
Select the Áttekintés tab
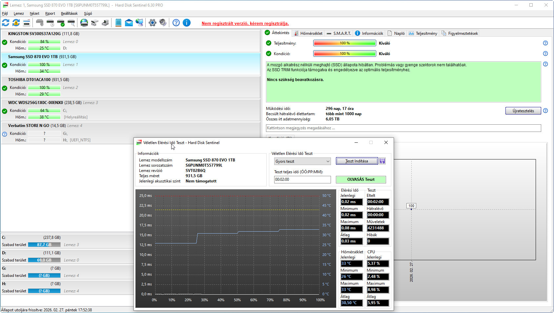[x=277, y=33]
